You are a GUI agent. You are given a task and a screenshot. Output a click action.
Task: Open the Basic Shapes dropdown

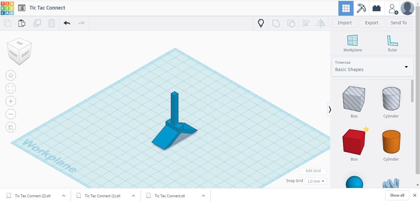pyautogui.click(x=406, y=67)
